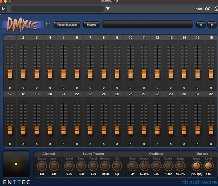The height and width of the screenshot is (186, 218).
Task: Click the Oscillator Shape knob
Action: [x=180, y=166]
